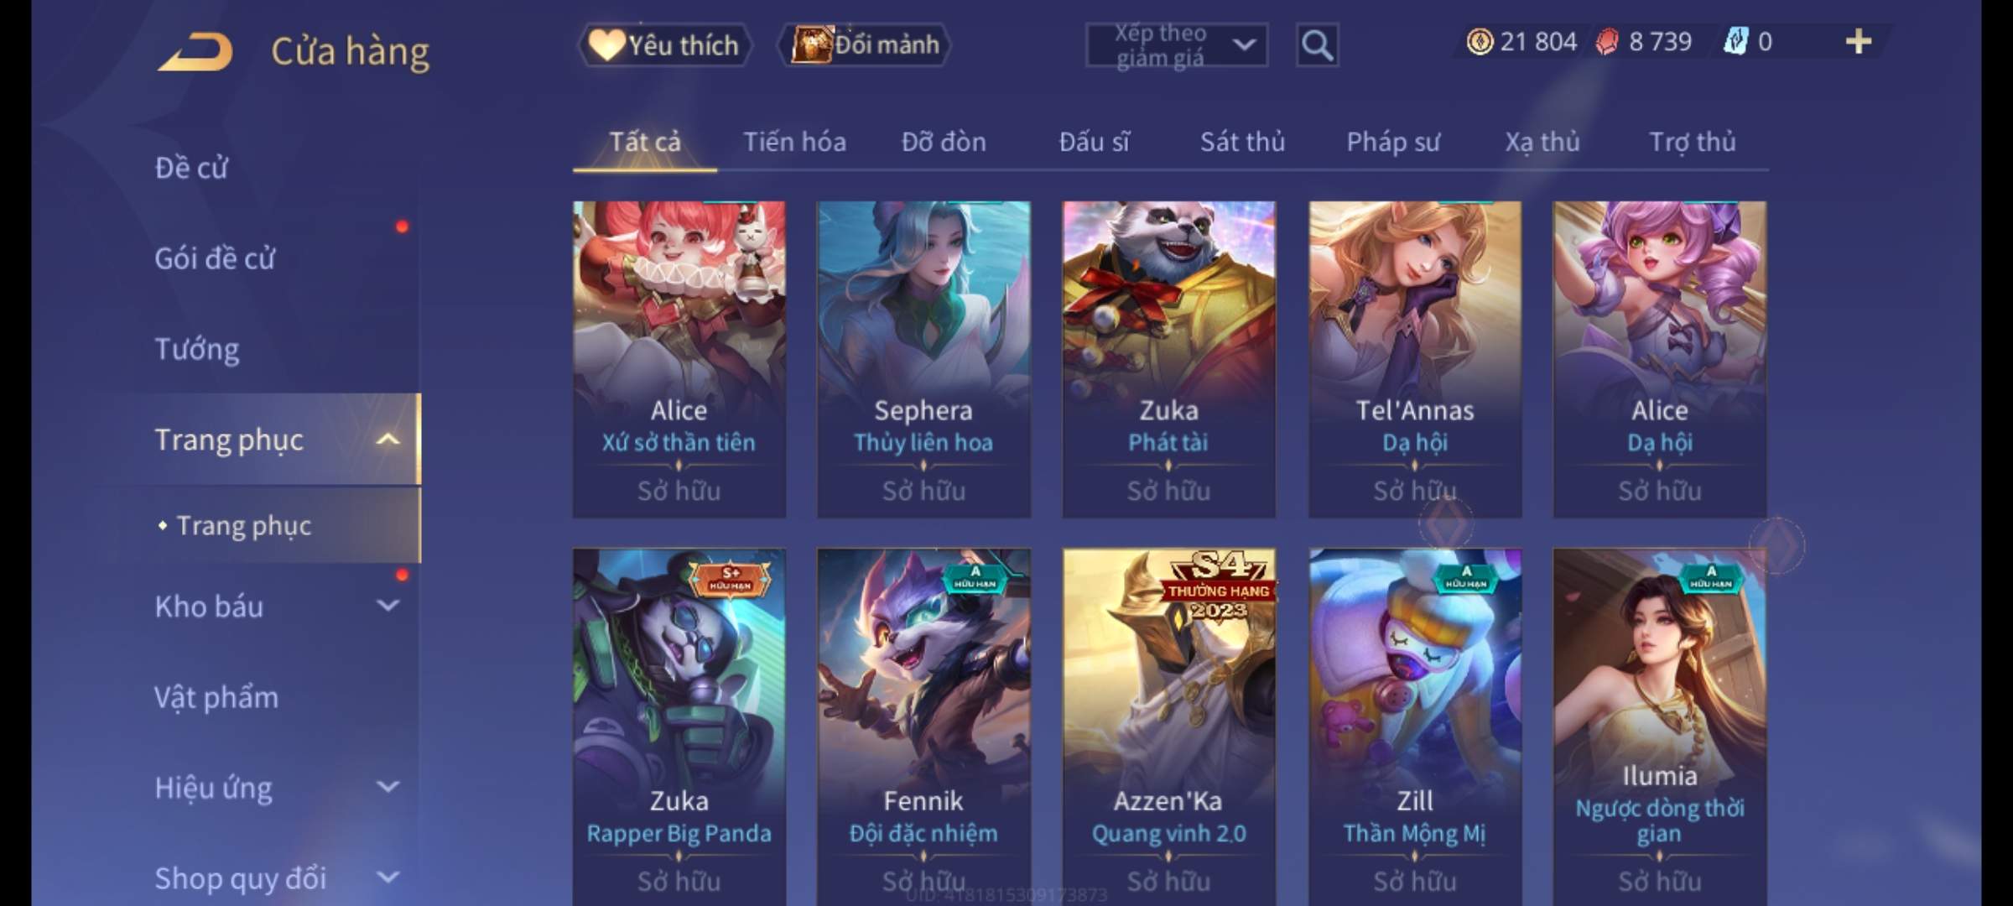Go to Gói đề cử section
This screenshot has height=906, width=2013.
(215, 258)
